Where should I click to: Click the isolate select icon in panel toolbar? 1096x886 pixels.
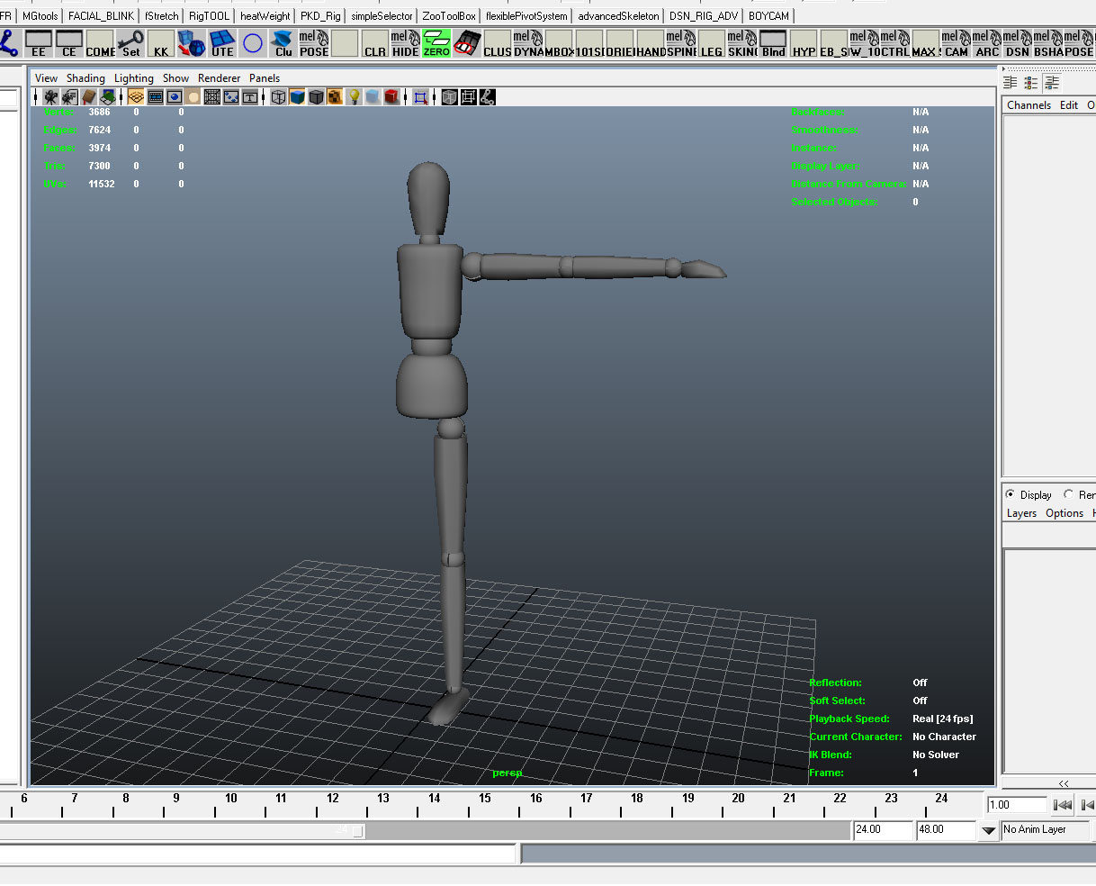click(x=420, y=97)
